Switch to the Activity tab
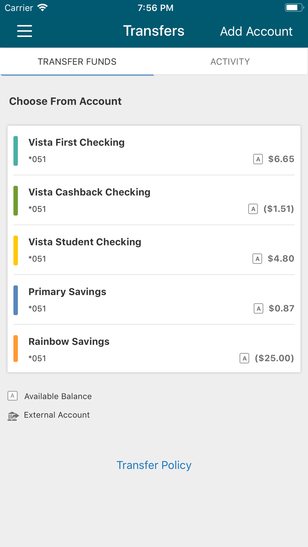The image size is (308, 547). (230, 62)
